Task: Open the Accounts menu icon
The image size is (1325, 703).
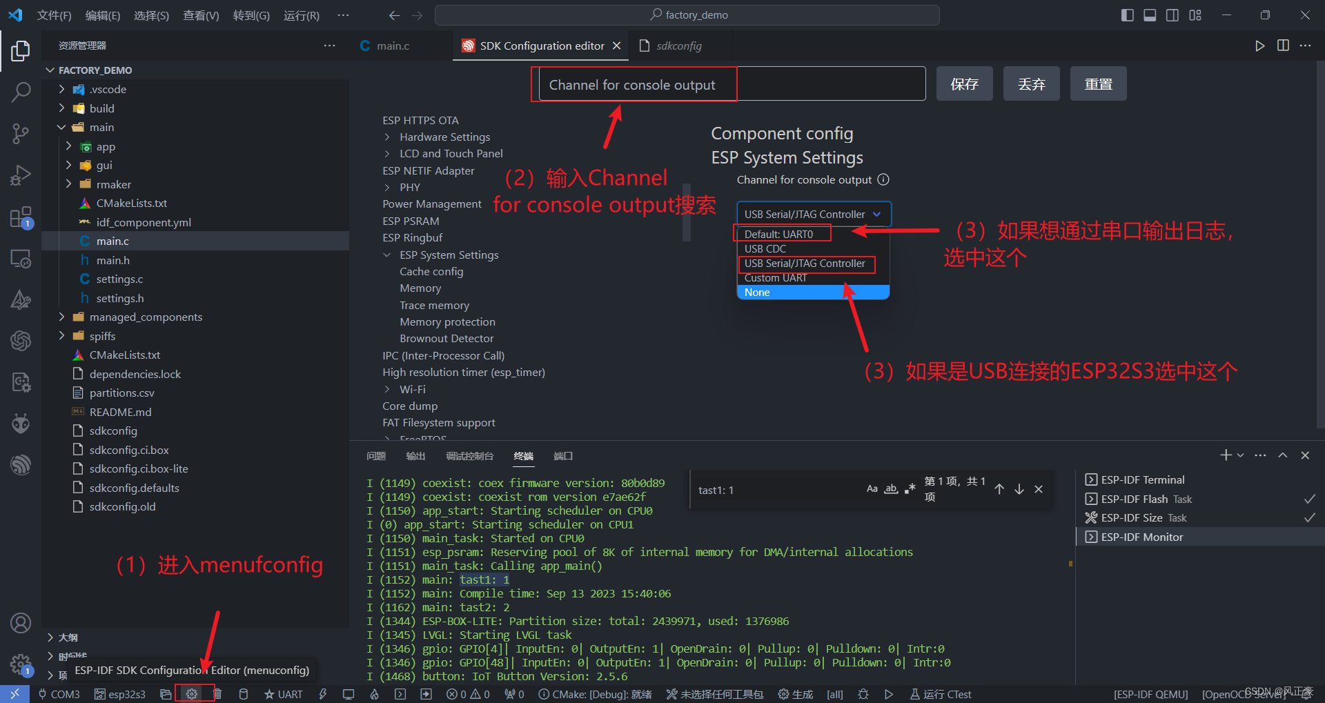Action: (x=21, y=623)
